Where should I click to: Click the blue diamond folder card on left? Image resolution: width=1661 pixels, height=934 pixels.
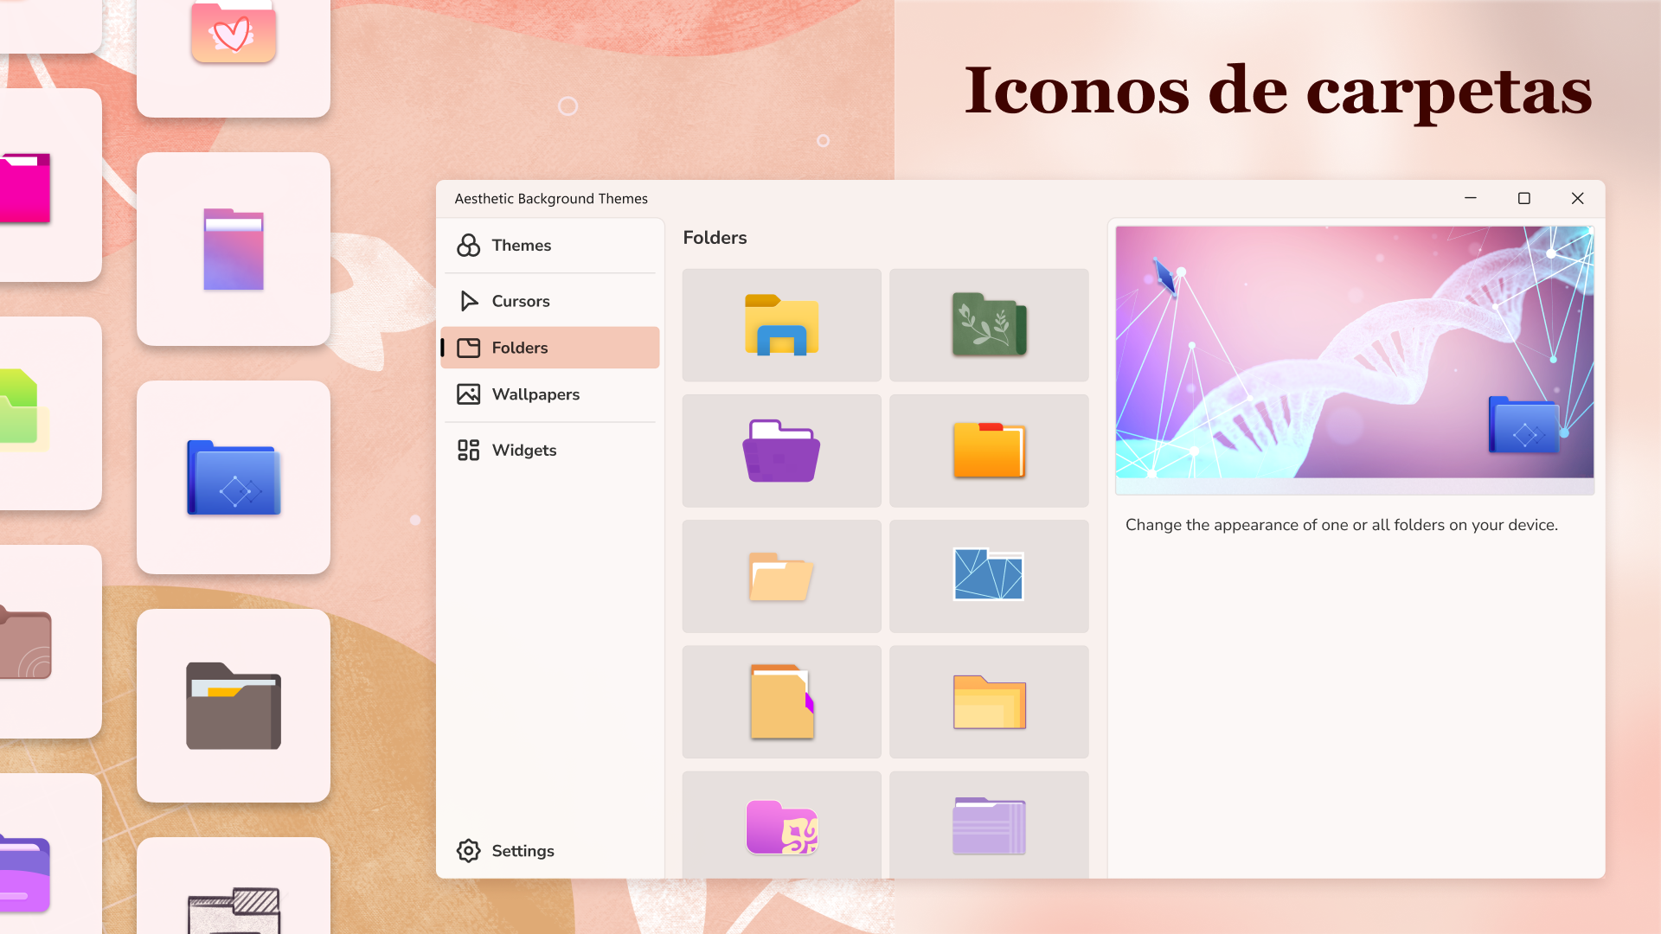coord(234,477)
